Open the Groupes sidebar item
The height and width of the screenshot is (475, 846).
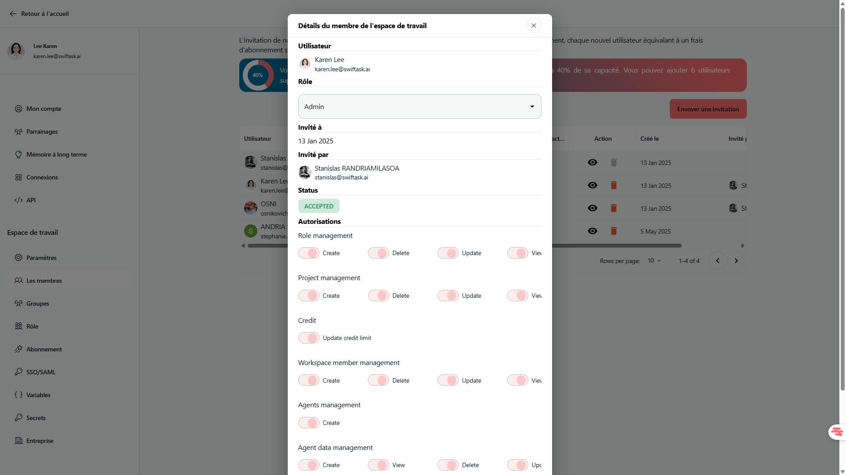coord(37,303)
